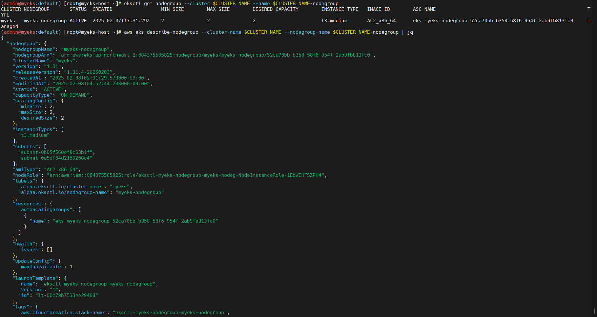This screenshot has width=597, height=317.
Task: Select the "IMAGE ID" column header
Action: tap(379, 9)
